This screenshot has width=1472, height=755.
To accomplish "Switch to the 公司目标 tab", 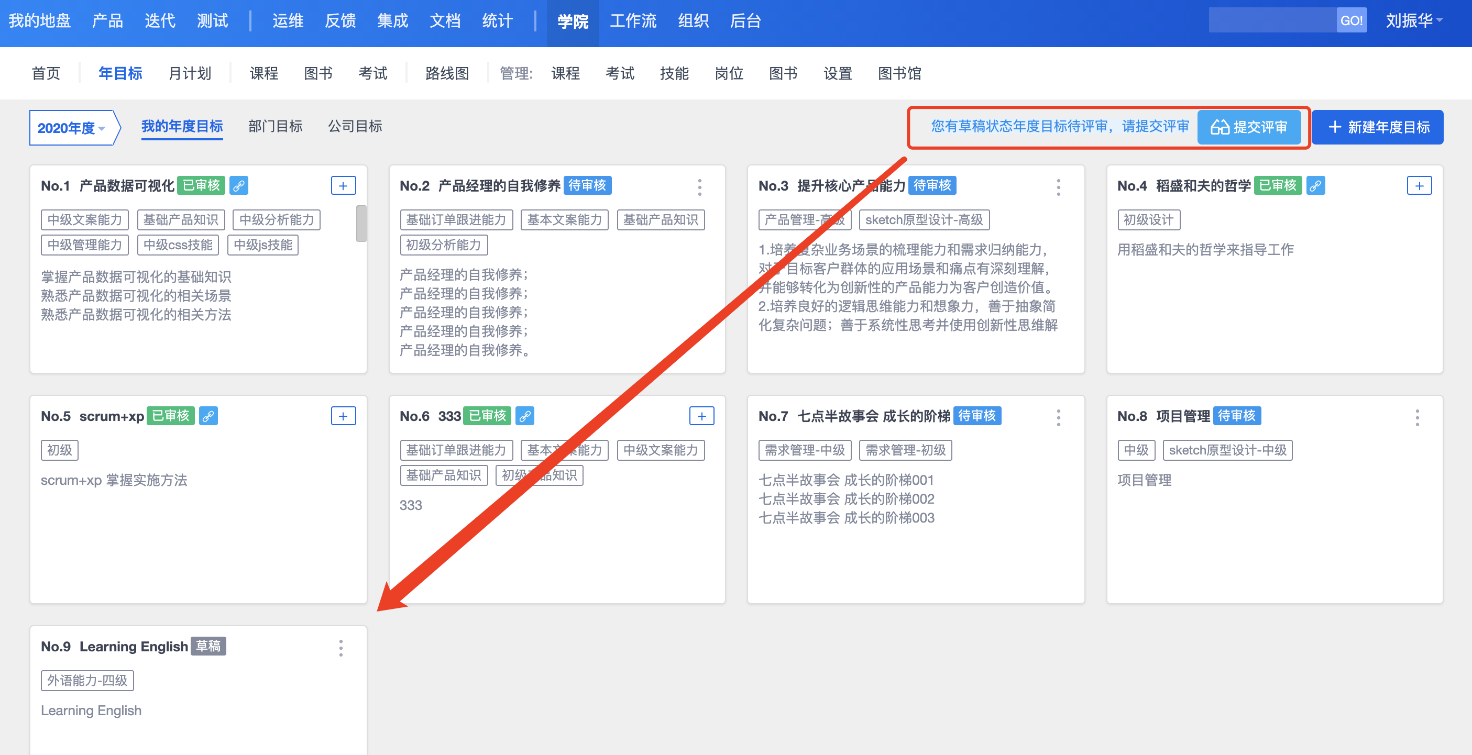I will pos(355,126).
